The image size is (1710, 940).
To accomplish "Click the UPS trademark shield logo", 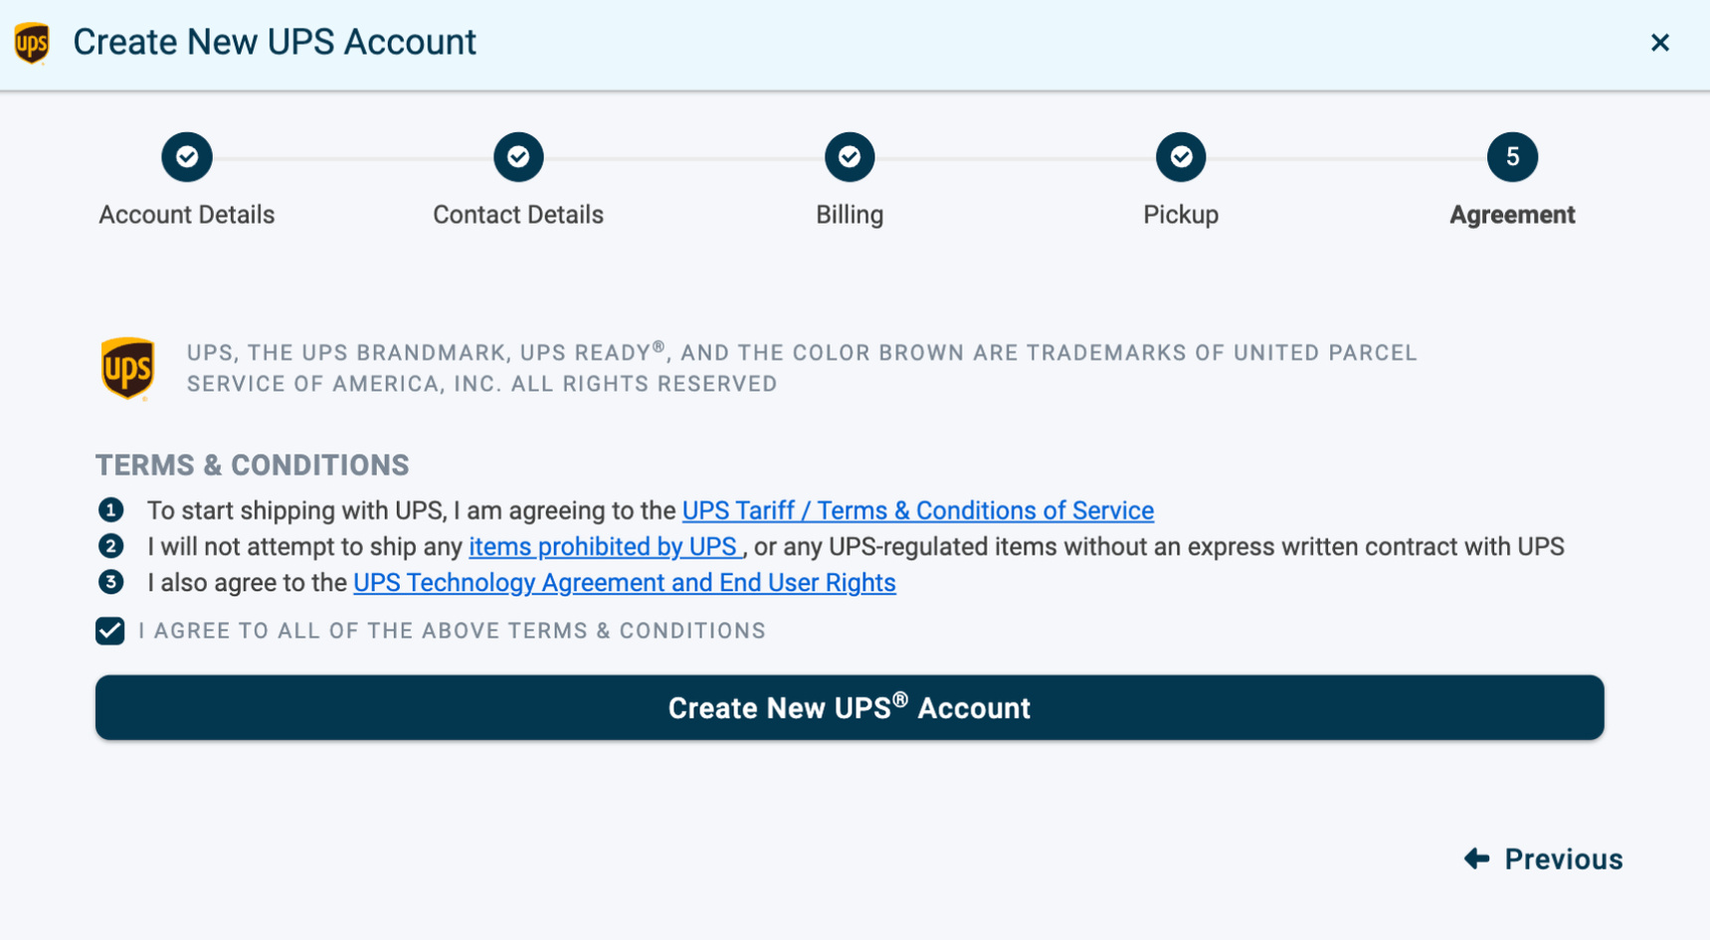I will [127, 368].
